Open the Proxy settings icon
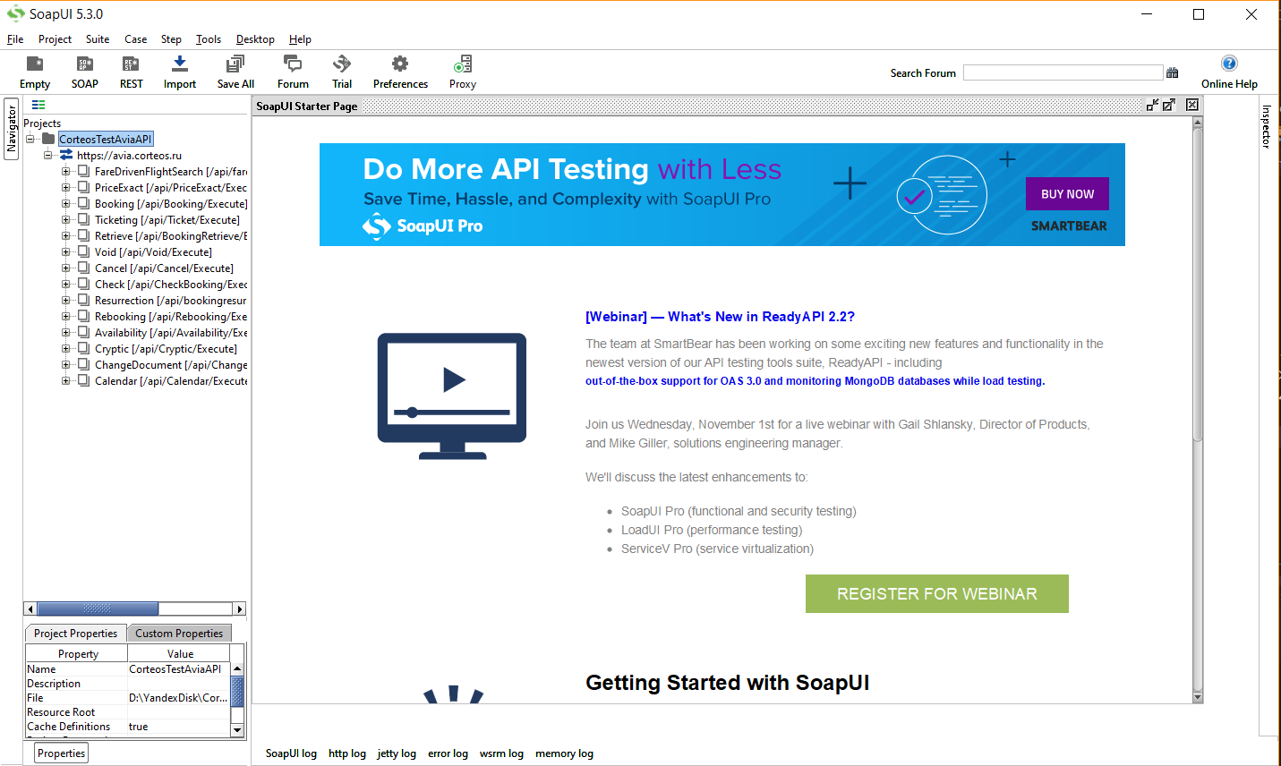Image resolution: width=1281 pixels, height=766 pixels. click(463, 64)
